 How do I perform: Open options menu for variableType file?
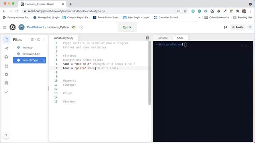pyautogui.click(x=44, y=60)
